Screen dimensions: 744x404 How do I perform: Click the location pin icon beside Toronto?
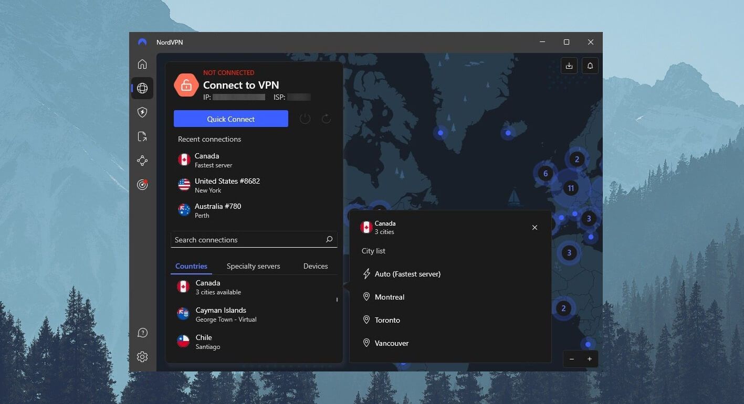point(366,320)
